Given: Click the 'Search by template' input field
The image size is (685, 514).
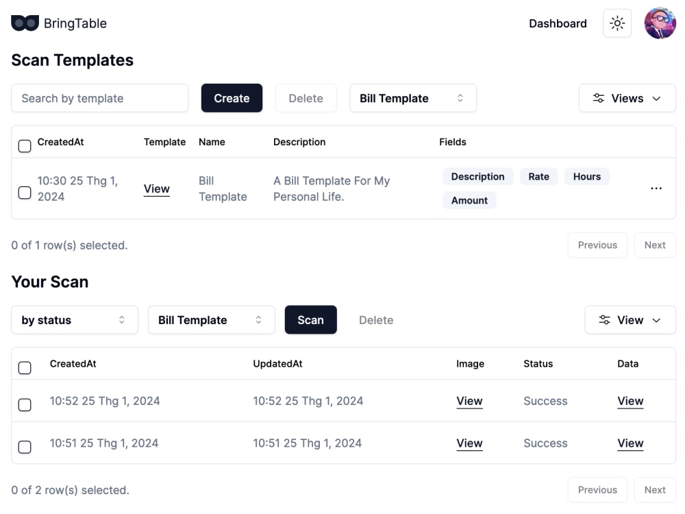Looking at the screenshot, I should (x=99, y=98).
